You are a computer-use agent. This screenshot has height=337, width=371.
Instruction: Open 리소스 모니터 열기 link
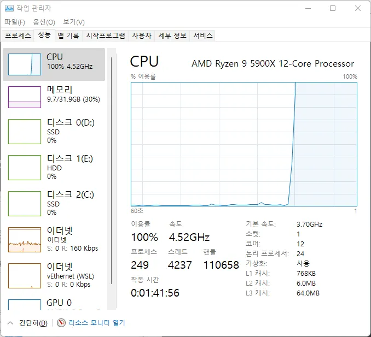[x=97, y=323]
